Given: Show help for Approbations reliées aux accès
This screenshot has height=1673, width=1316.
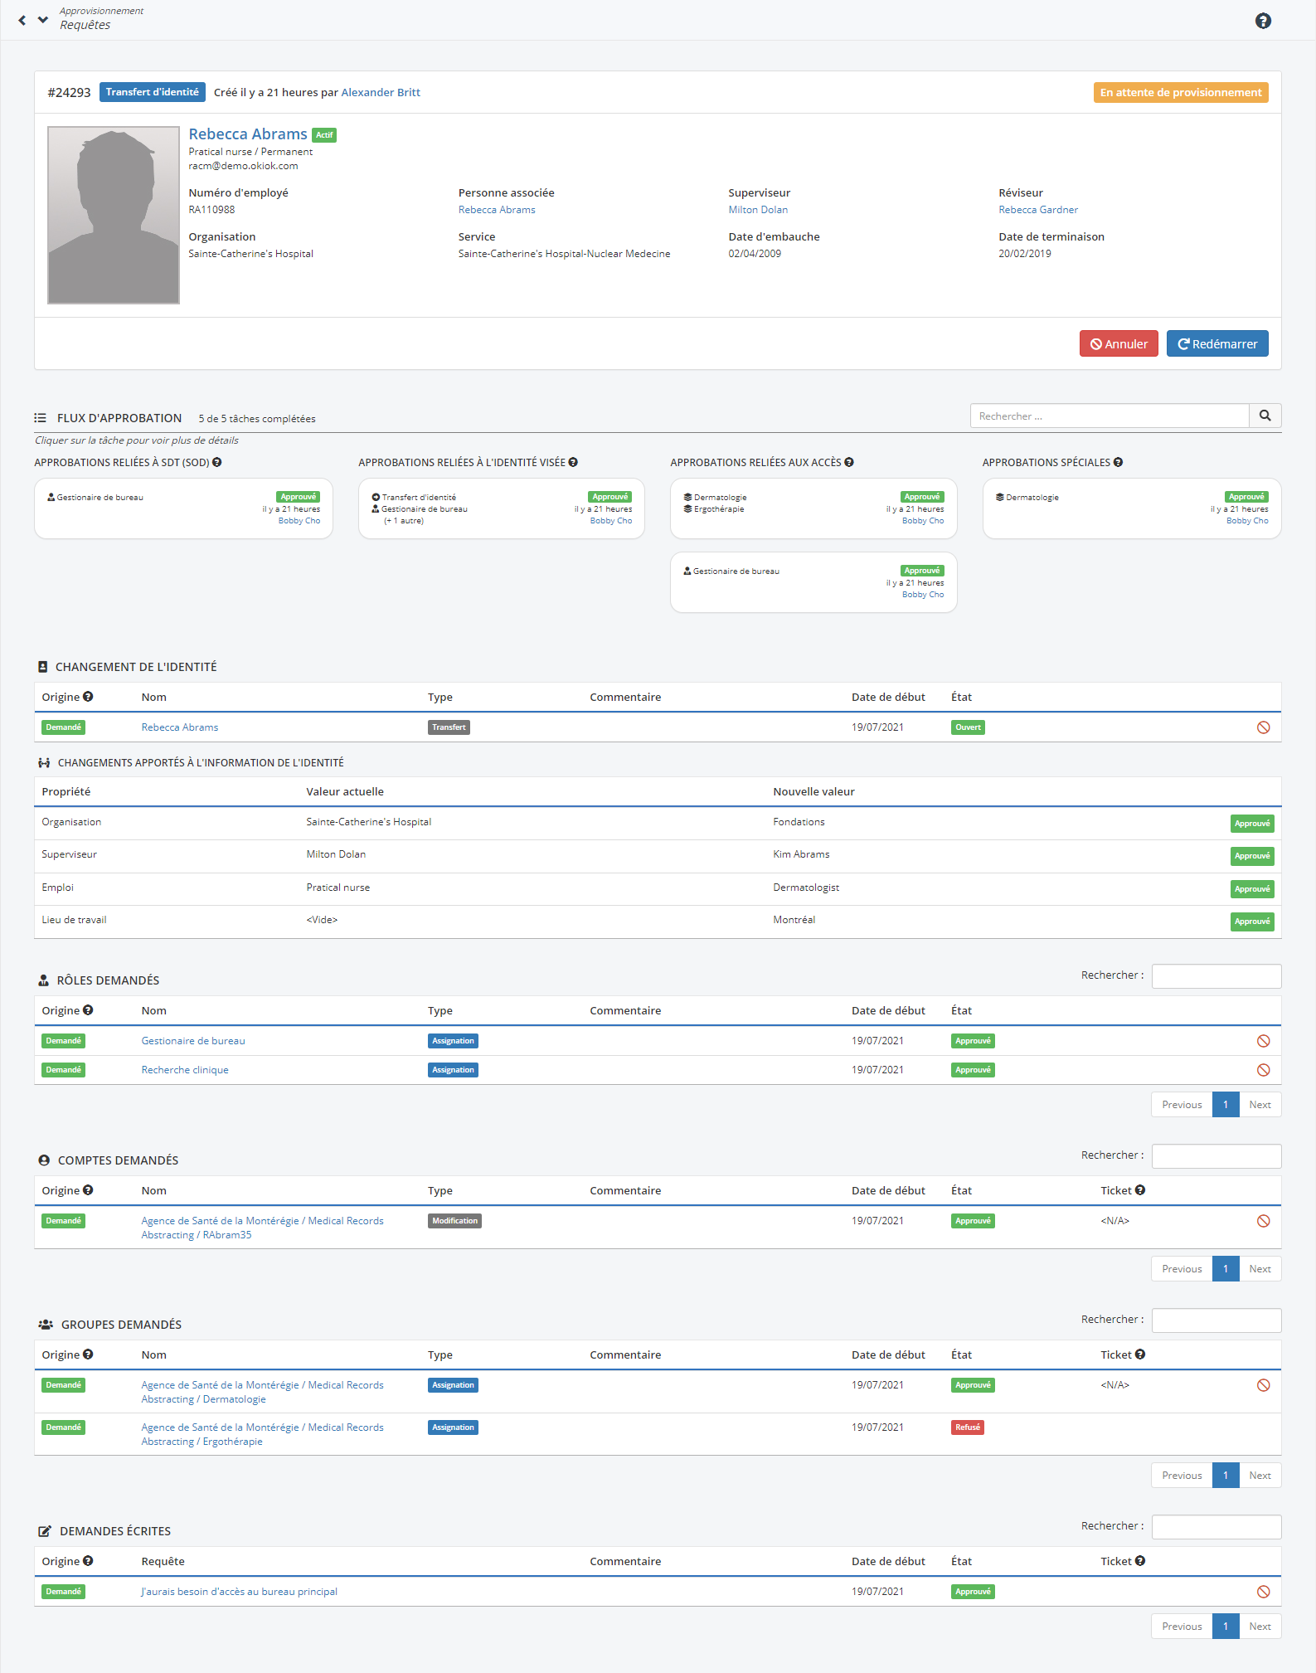Looking at the screenshot, I should (x=849, y=463).
